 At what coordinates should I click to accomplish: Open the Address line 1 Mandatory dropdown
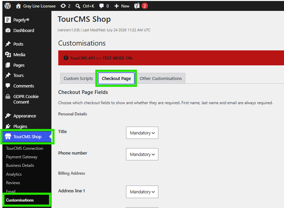click(142, 192)
